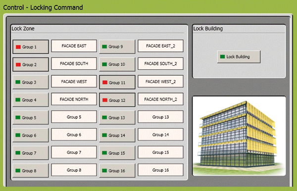The width and height of the screenshot is (297, 191).
Task: Click the green indicator on Group 10
Action: tap(104, 64)
